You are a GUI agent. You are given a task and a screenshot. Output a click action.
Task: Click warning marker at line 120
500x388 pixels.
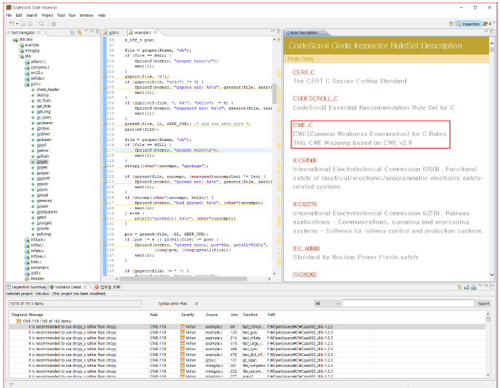[x=104, y=166]
